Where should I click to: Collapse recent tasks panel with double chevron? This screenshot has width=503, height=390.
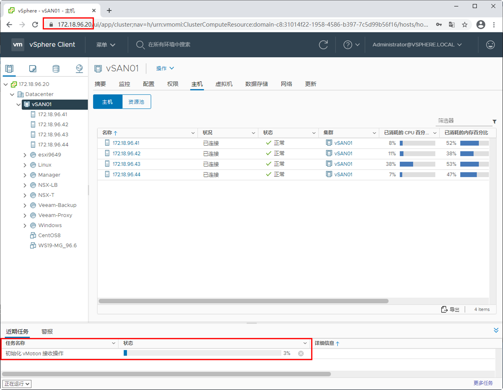(x=496, y=330)
